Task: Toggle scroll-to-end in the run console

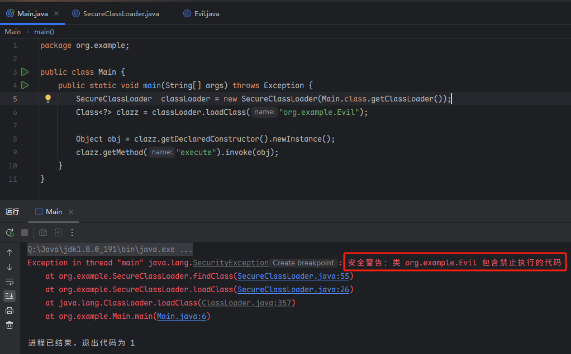Action: (9, 296)
